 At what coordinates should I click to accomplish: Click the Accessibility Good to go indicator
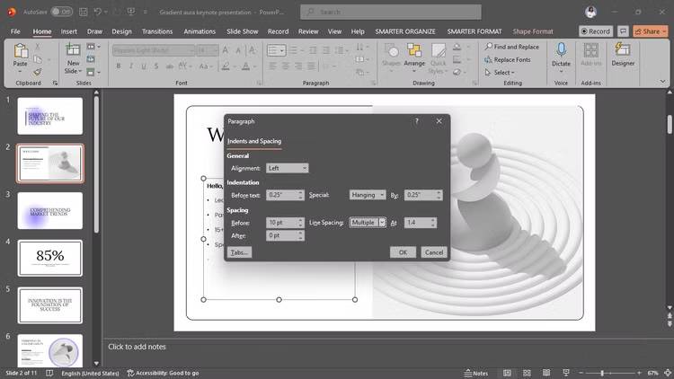click(x=163, y=373)
